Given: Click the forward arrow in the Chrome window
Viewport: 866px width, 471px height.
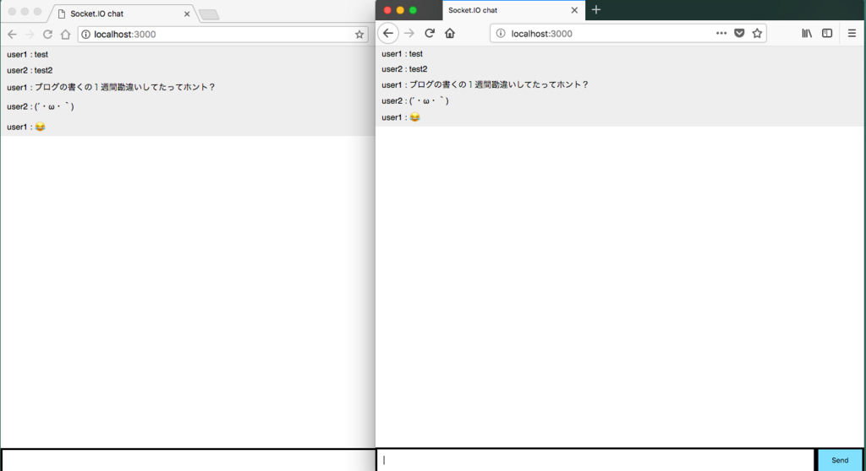Looking at the screenshot, I should 30,35.
